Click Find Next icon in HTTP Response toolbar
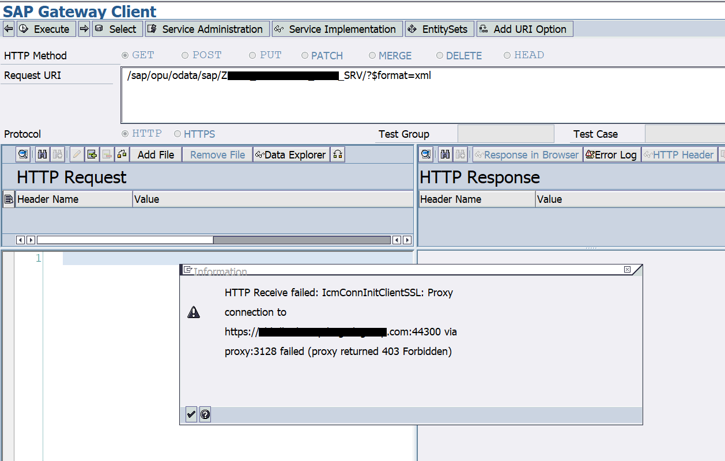 460,154
